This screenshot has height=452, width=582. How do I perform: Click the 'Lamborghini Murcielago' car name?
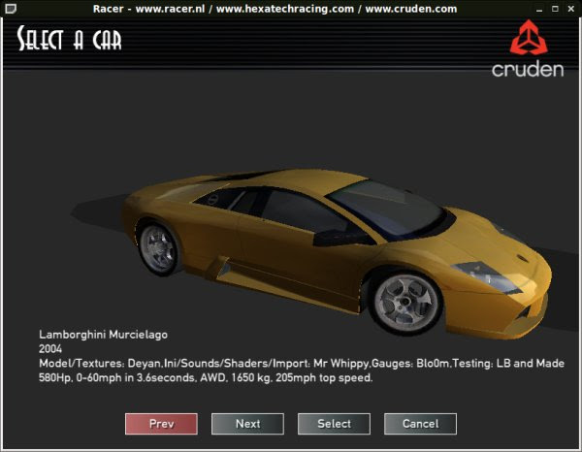click(x=103, y=335)
